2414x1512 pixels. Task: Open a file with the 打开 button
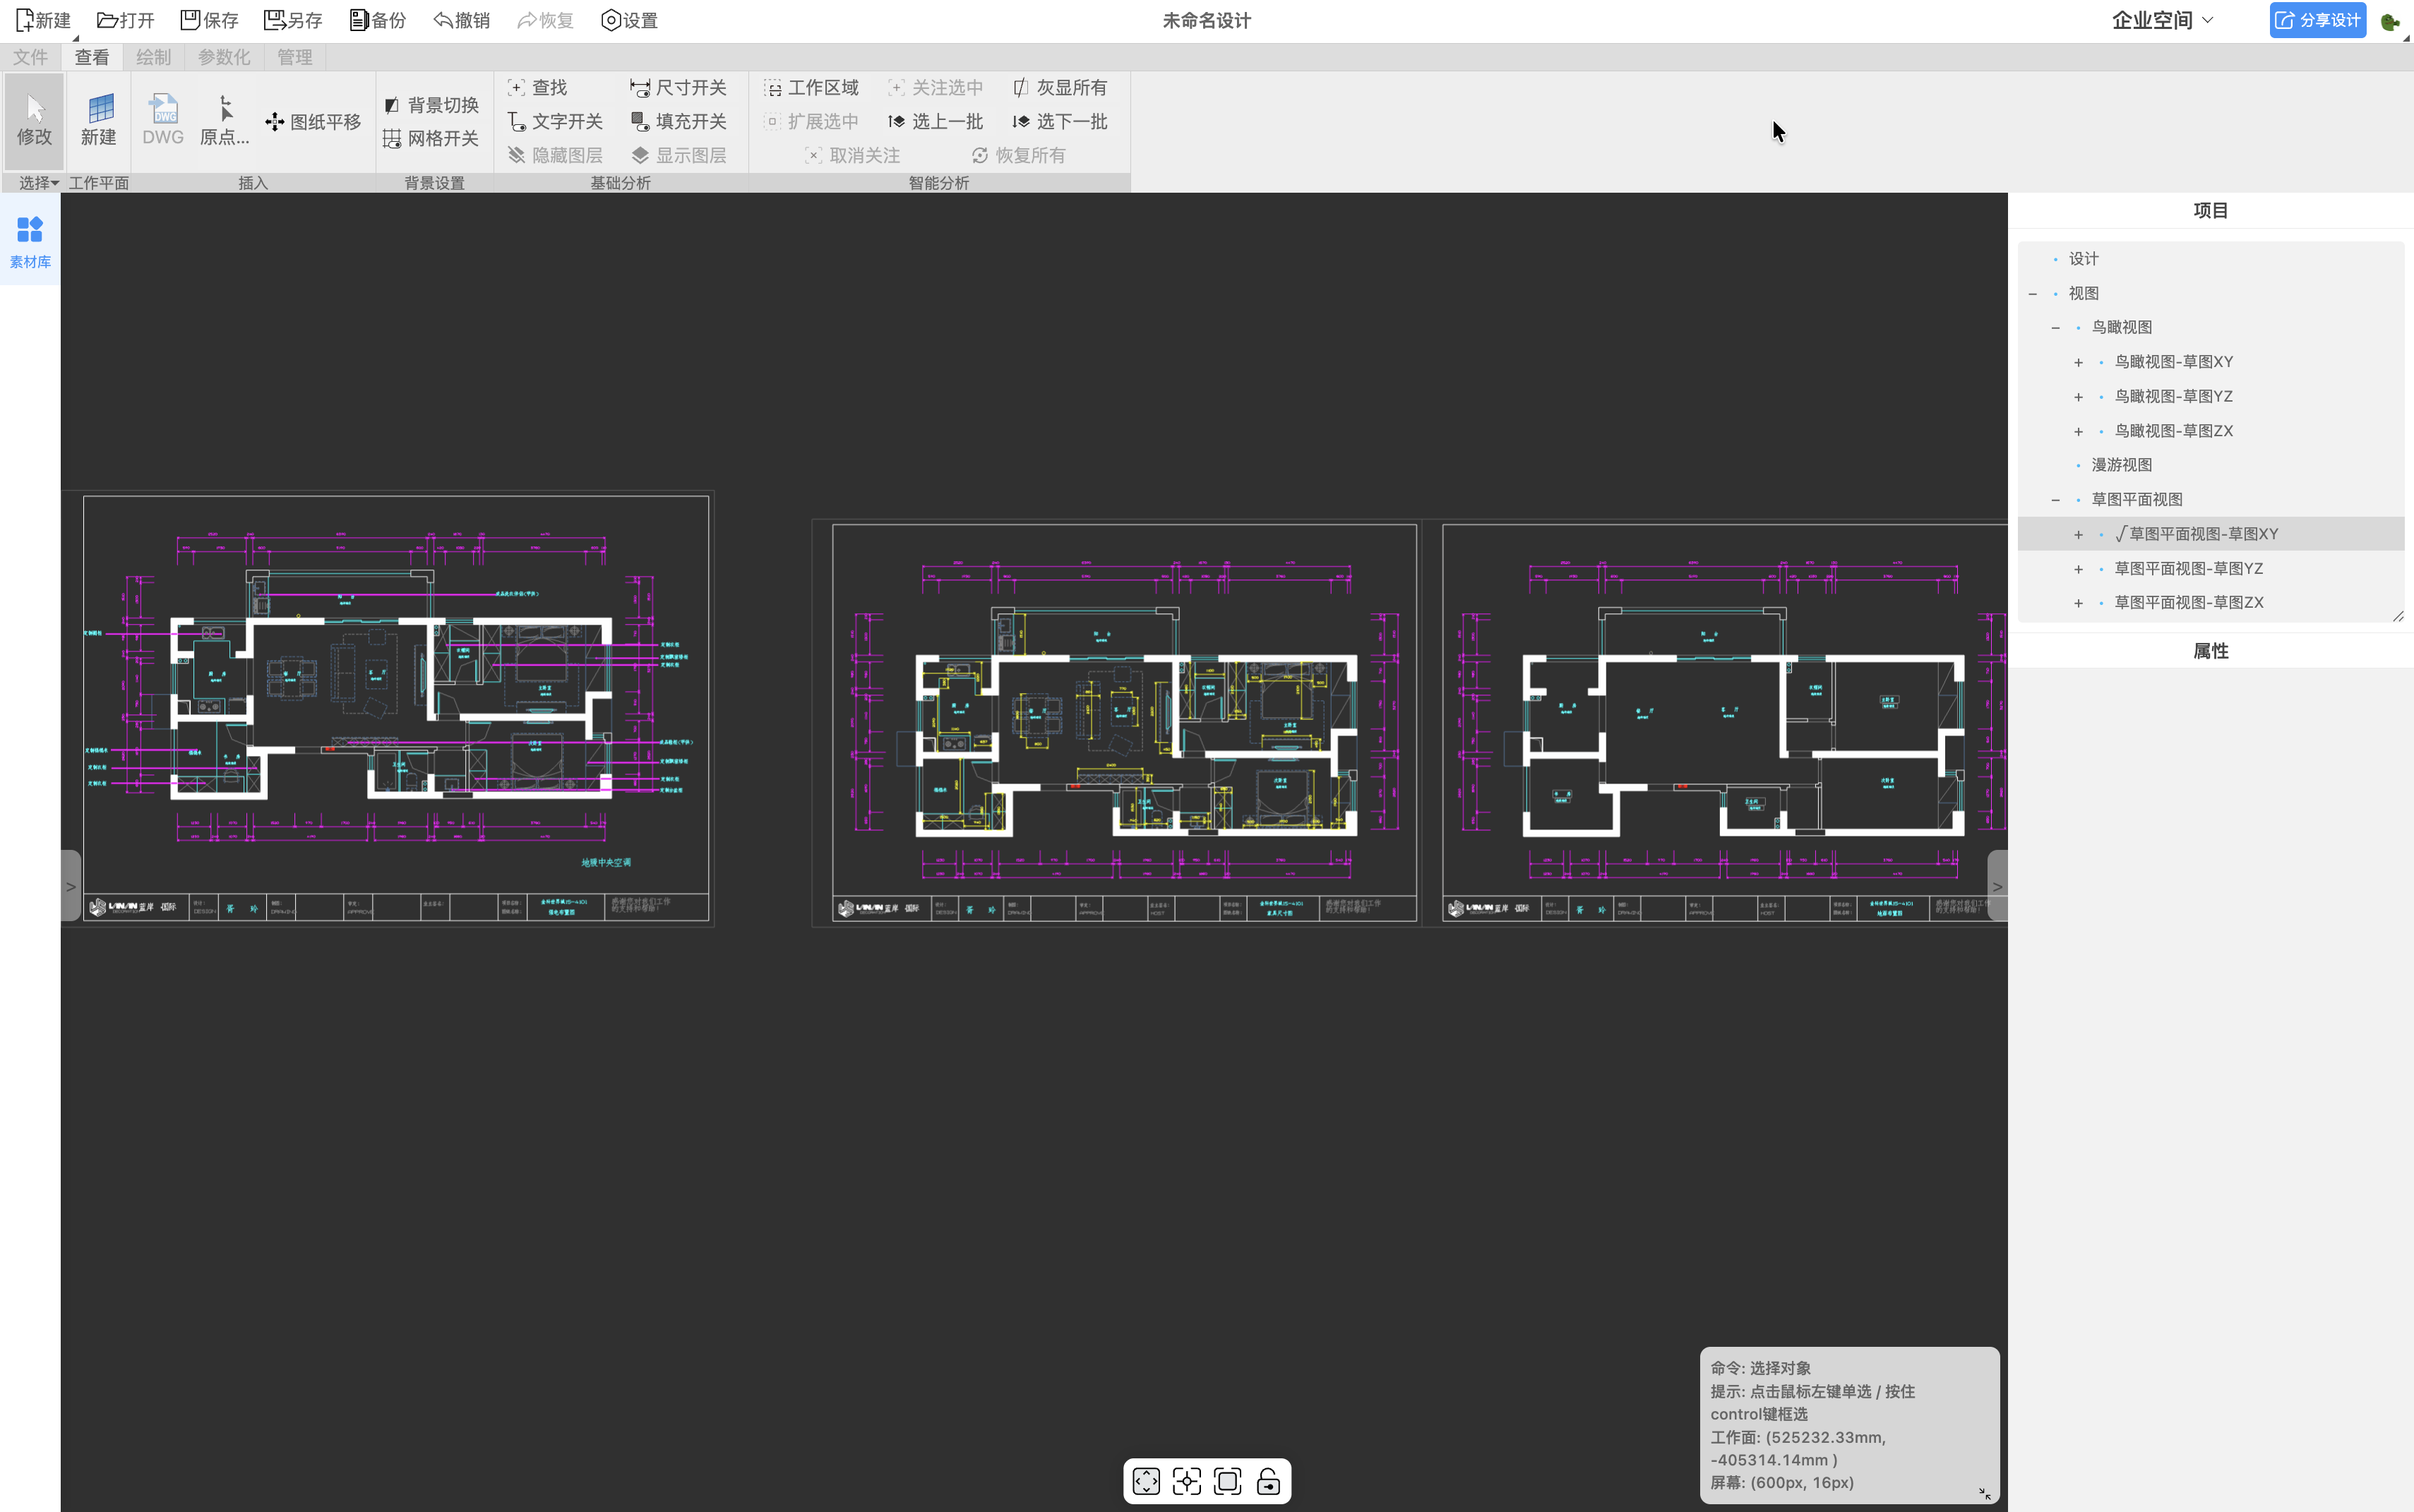pyautogui.click(x=126, y=20)
